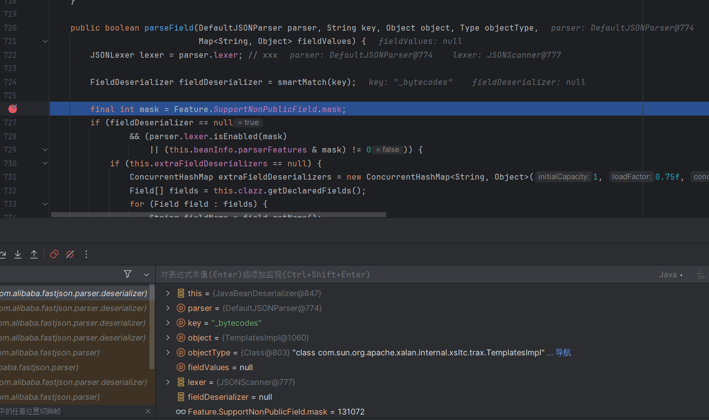
Task: Open the View Breakpoints dialog icon
Action: click(x=54, y=254)
